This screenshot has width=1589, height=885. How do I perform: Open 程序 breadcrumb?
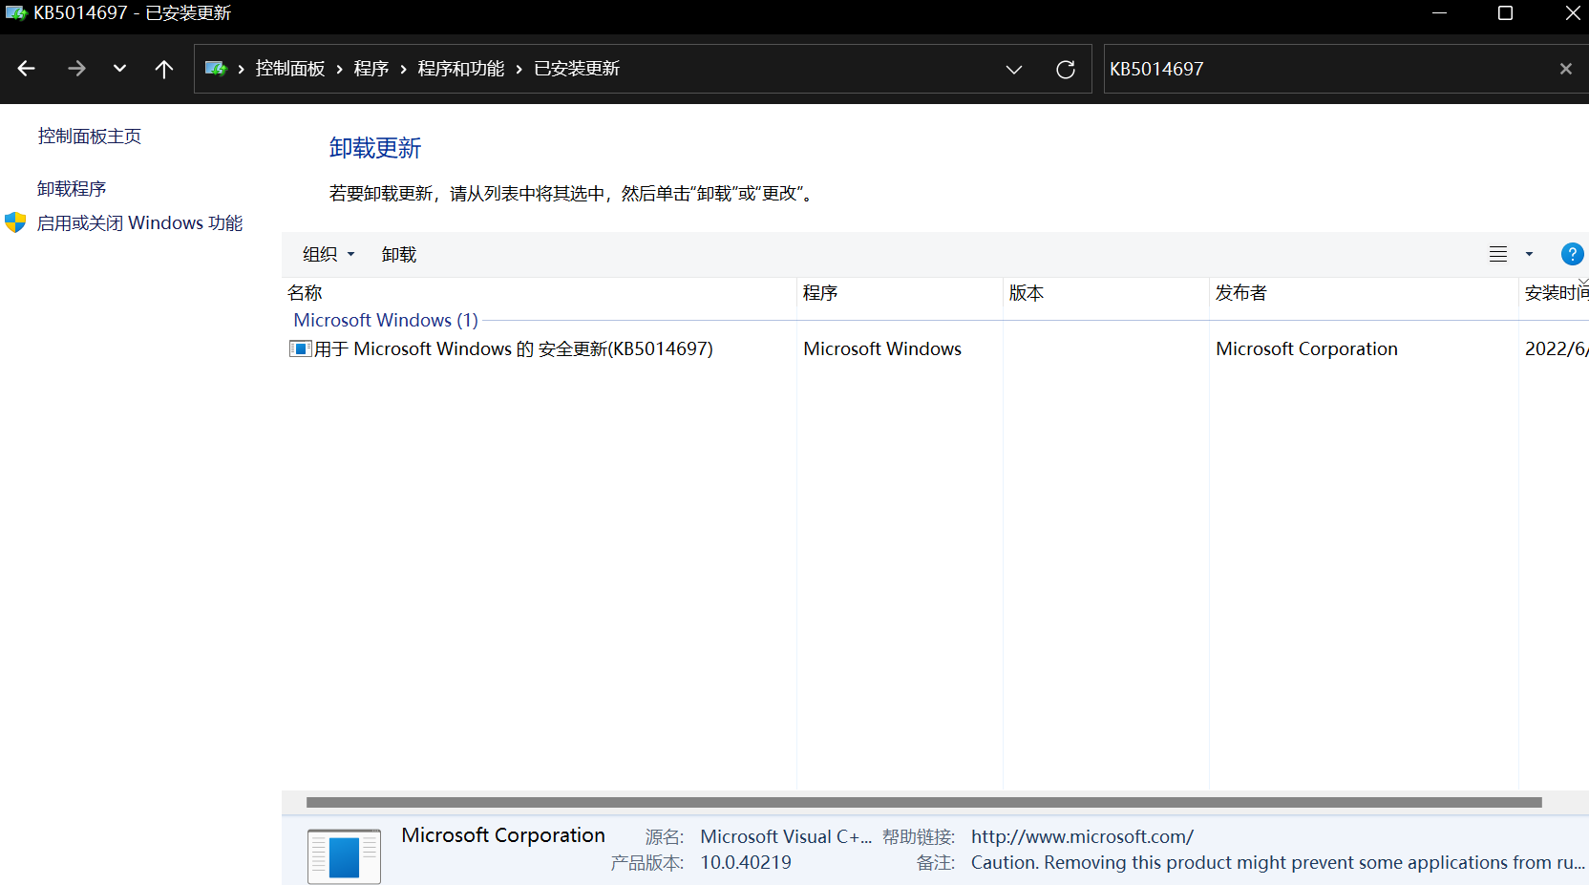pyautogui.click(x=371, y=69)
